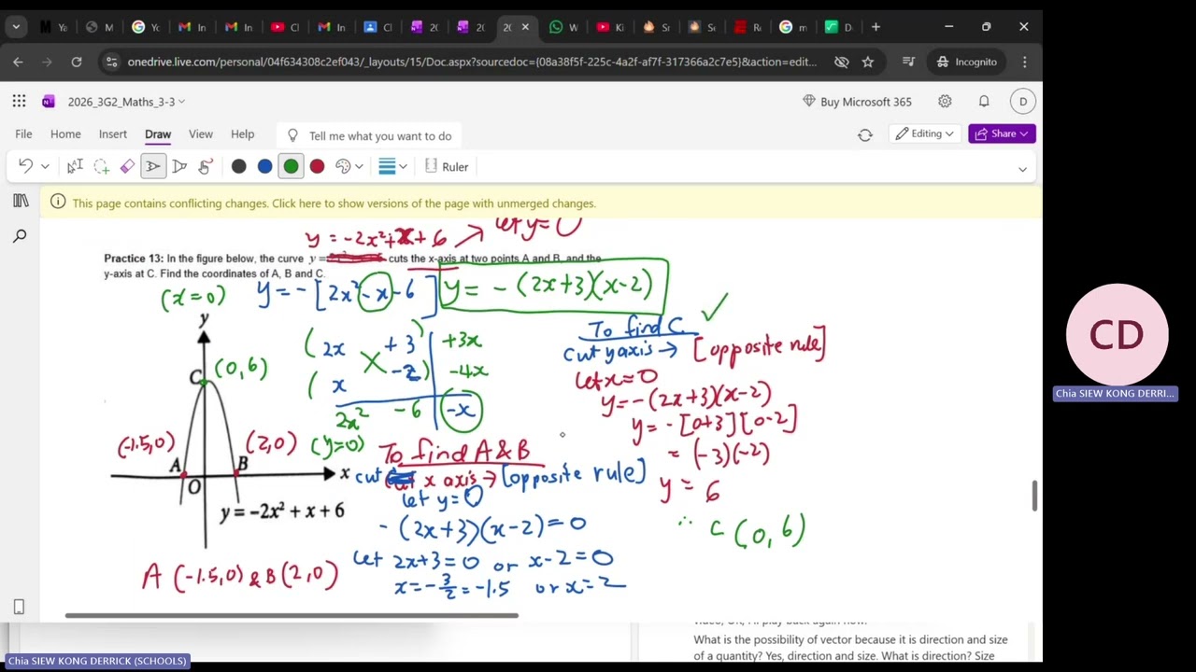Image resolution: width=1196 pixels, height=672 pixels.
Task: Toggle Draw with touch hand icon
Action: [x=206, y=166]
